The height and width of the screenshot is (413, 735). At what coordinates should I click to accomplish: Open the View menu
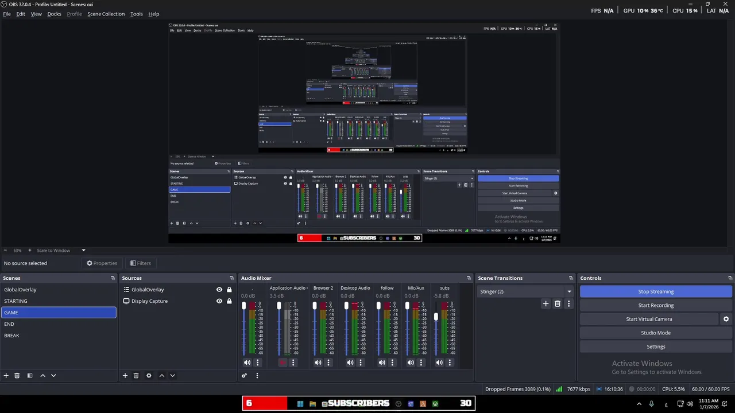click(36, 14)
